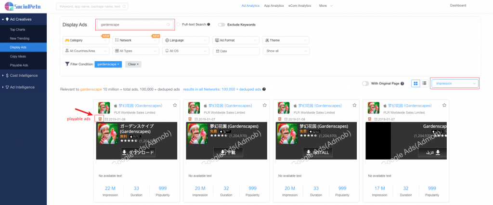Open Gardenscapes title link in first card

tap(140, 106)
